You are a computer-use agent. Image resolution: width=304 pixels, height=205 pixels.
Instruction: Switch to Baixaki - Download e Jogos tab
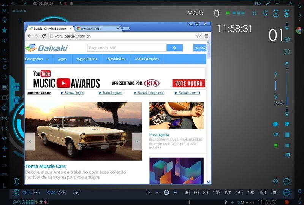(x=50, y=29)
